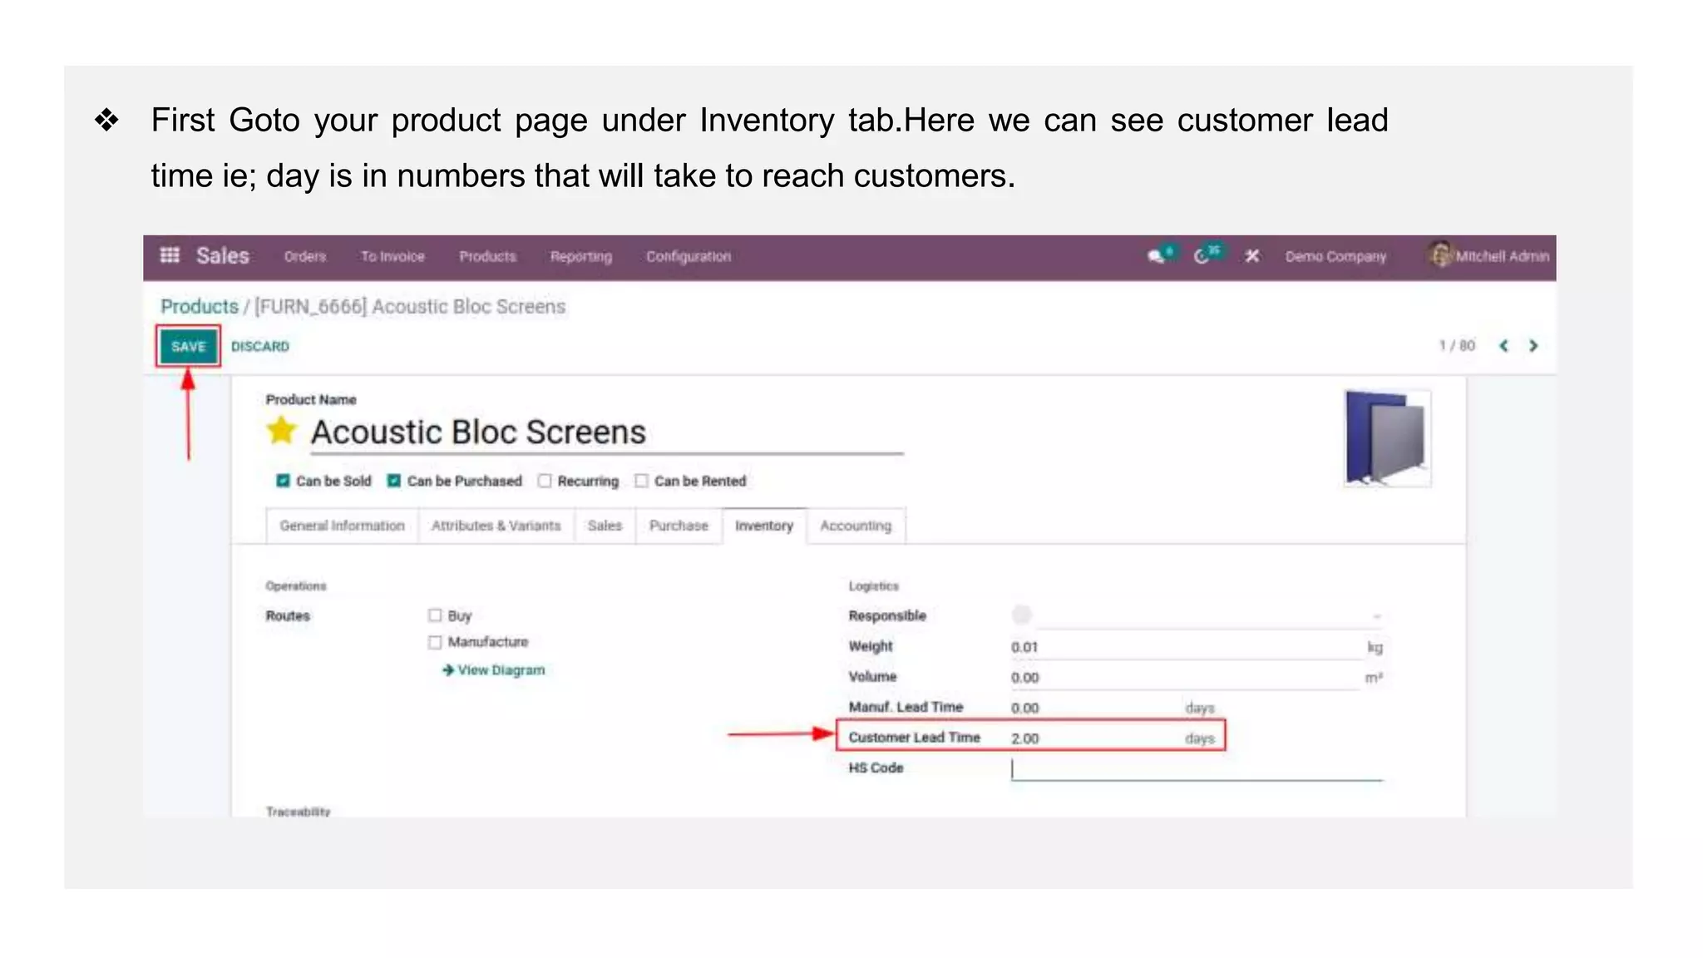The image size is (1703, 958).
Task: Open the discuss messages icon
Action: 1158,256
